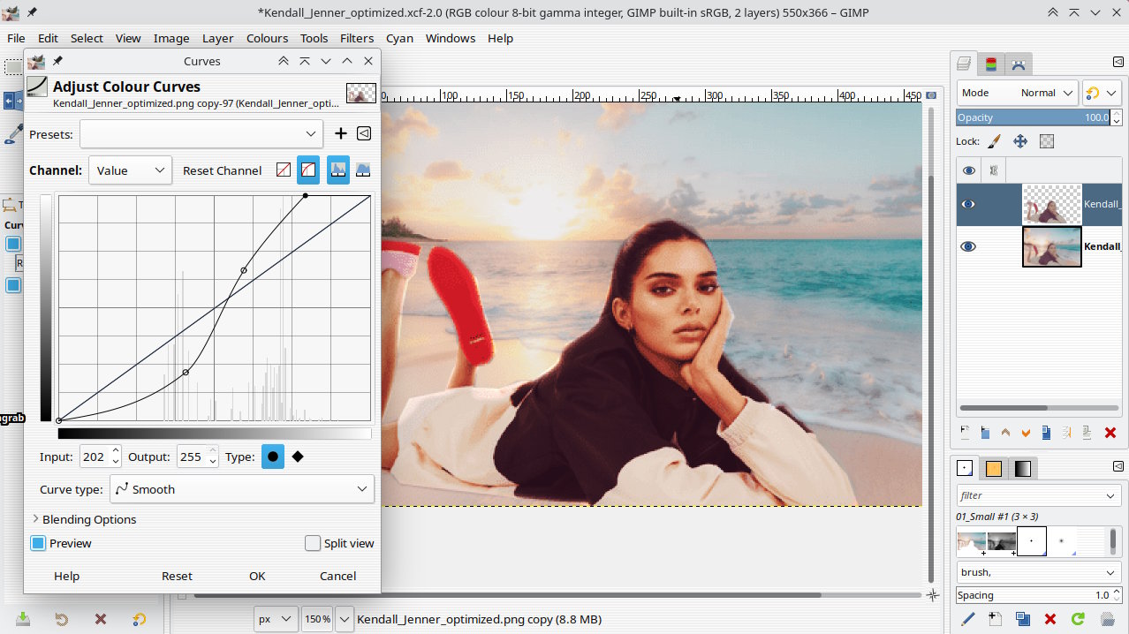Click the lock position and size icon
This screenshot has height=634, width=1129.
pos(1020,141)
